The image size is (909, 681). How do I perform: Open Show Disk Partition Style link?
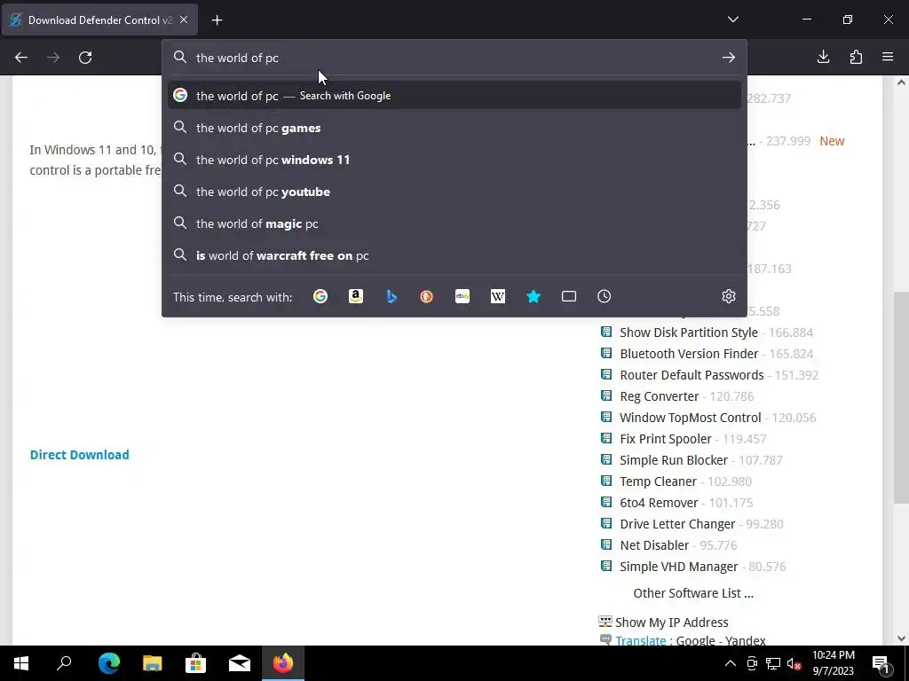689,333
